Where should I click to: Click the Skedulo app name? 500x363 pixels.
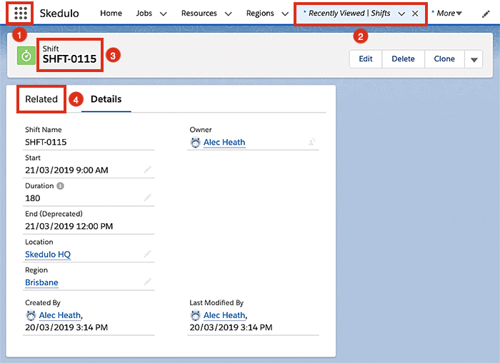[59, 14]
